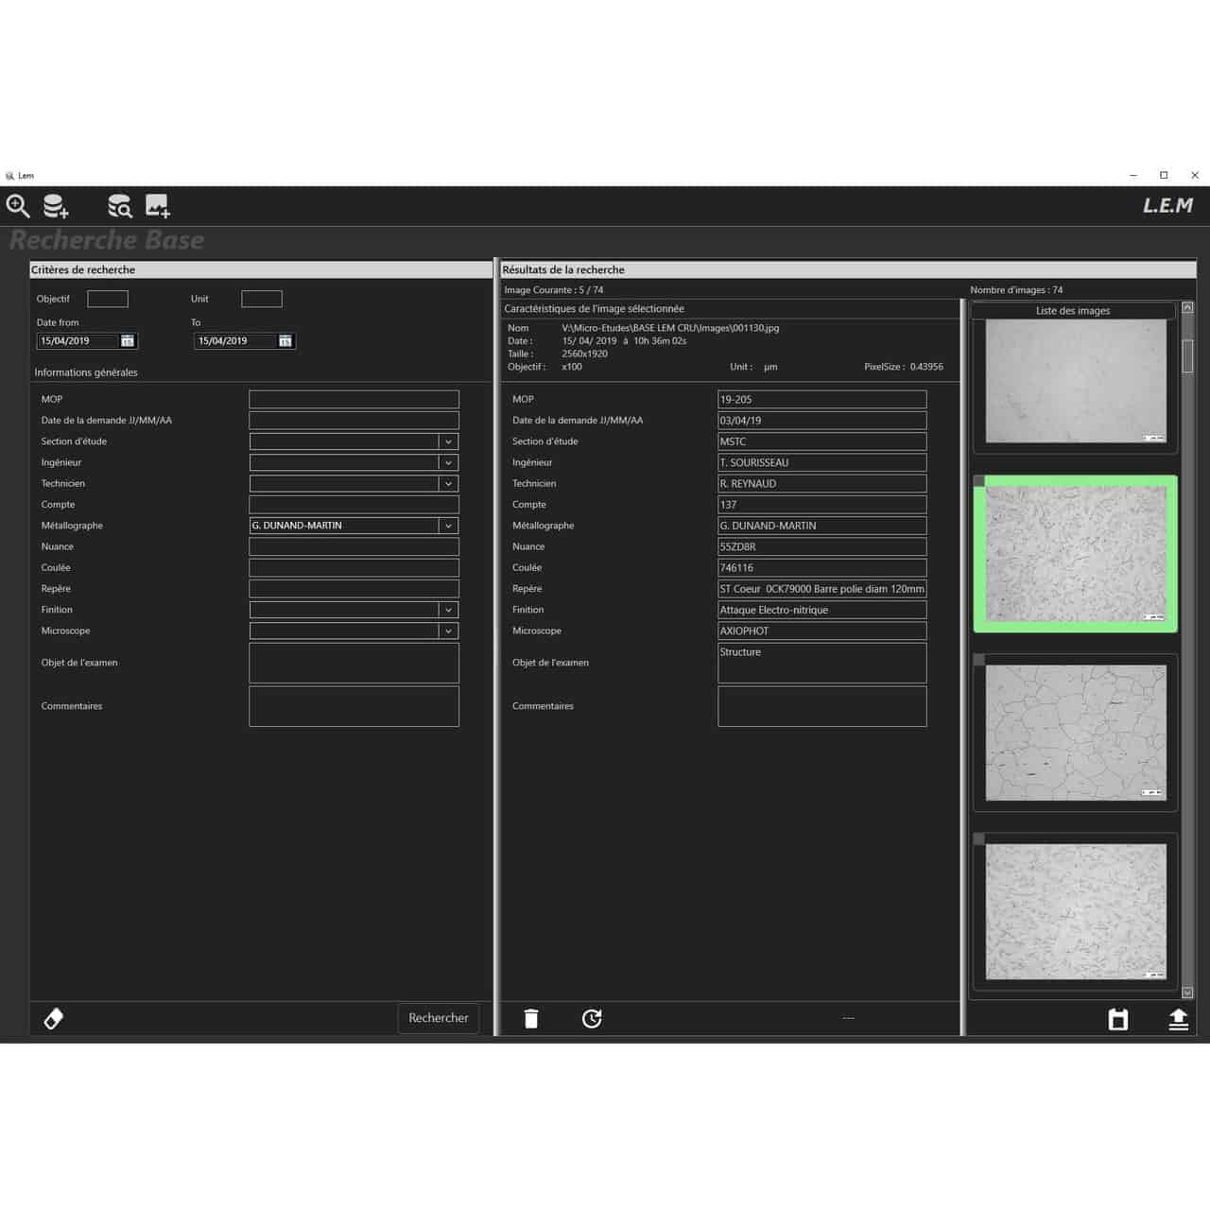
Task: Click the empty Coulée search field
Action: (x=354, y=567)
